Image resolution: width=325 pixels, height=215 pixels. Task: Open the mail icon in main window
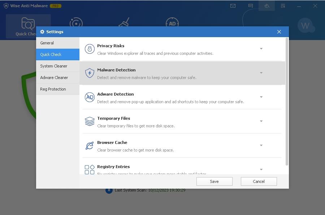coord(233,6)
